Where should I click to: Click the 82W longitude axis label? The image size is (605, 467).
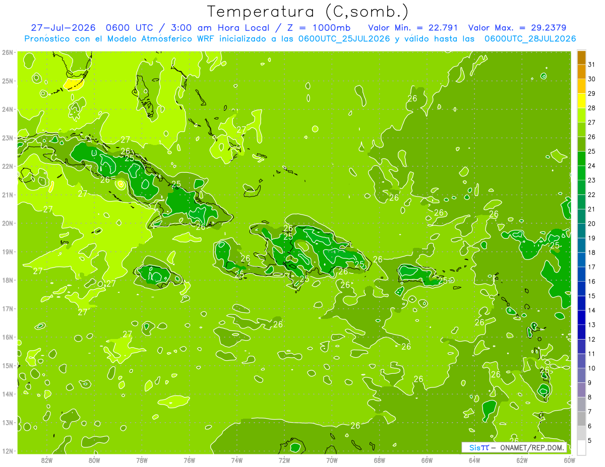(x=46, y=460)
